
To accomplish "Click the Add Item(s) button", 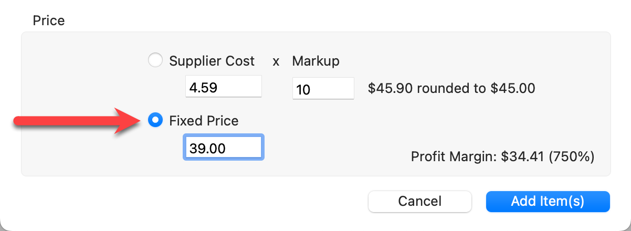I will pos(548,201).
